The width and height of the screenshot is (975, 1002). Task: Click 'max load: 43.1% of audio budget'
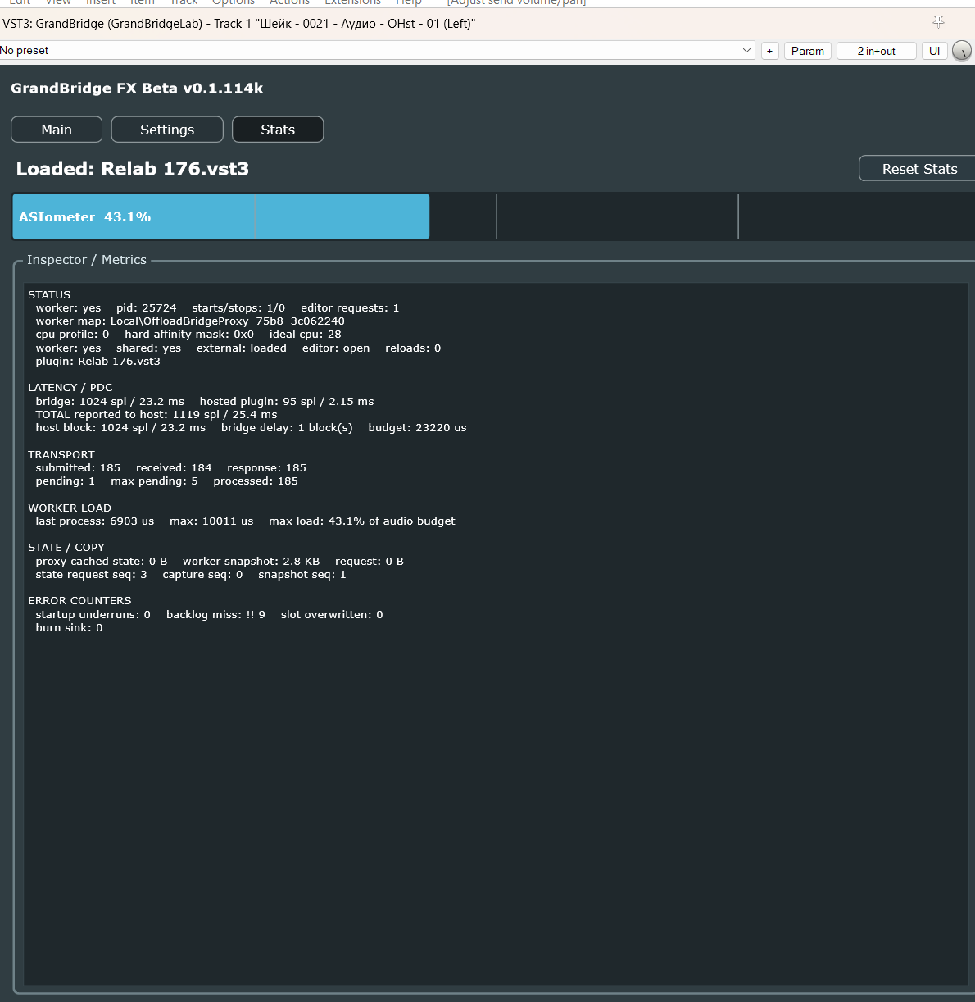pyautogui.click(x=362, y=521)
